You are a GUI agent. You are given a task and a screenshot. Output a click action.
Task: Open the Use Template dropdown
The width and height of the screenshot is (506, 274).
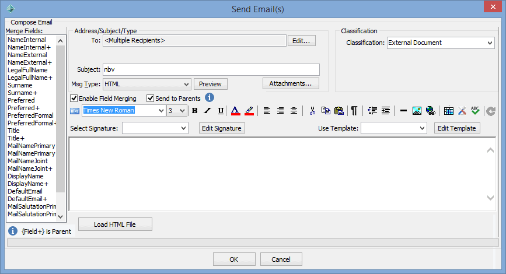pyautogui.click(x=422, y=128)
